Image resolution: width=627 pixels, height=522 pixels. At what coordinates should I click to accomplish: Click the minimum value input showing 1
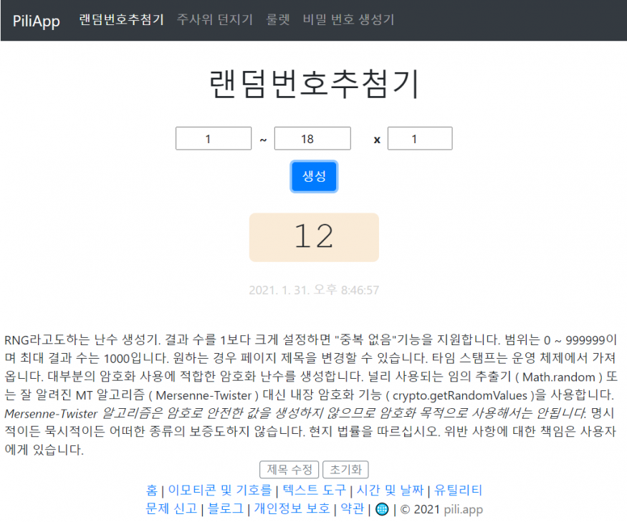[214, 139]
